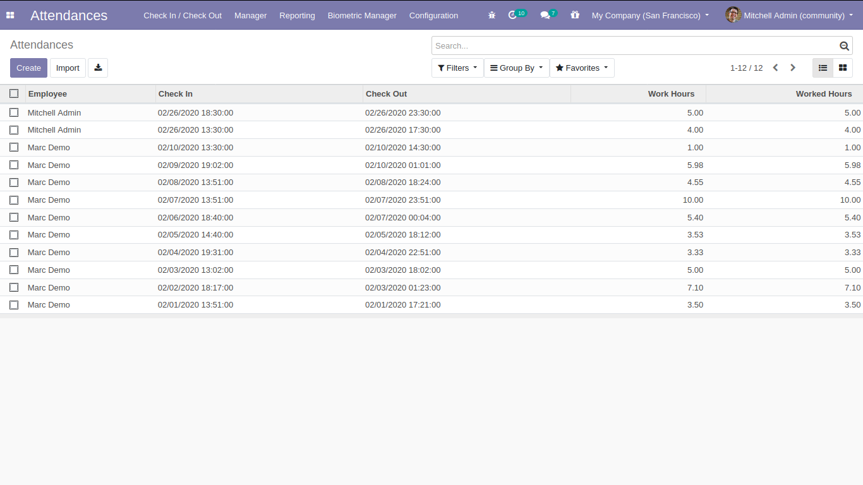Open the Favorites dropdown
863x485 pixels.
click(581, 68)
